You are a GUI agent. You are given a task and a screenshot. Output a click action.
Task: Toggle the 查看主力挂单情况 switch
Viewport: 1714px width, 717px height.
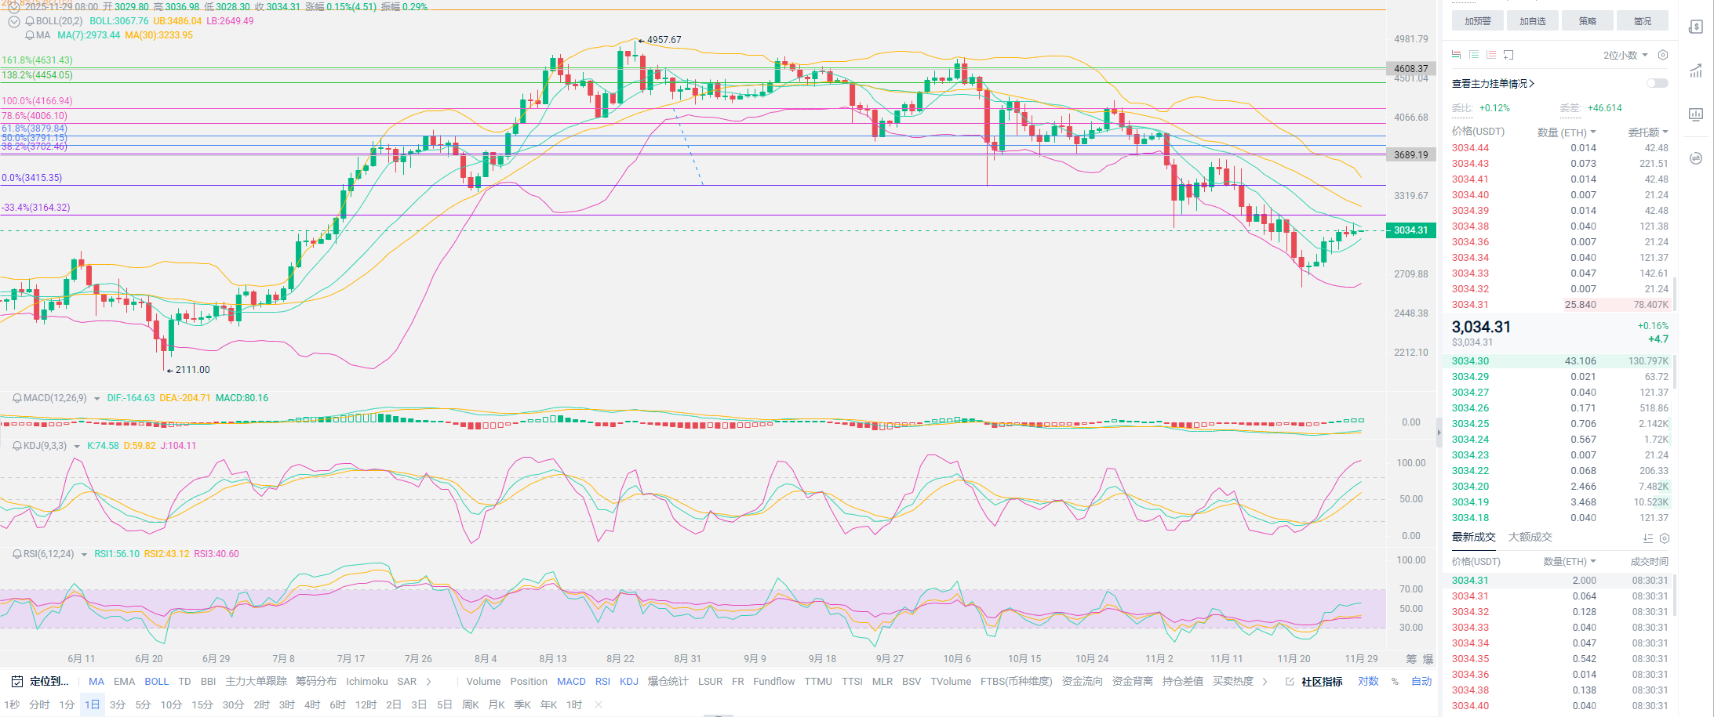(x=1657, y=83)
